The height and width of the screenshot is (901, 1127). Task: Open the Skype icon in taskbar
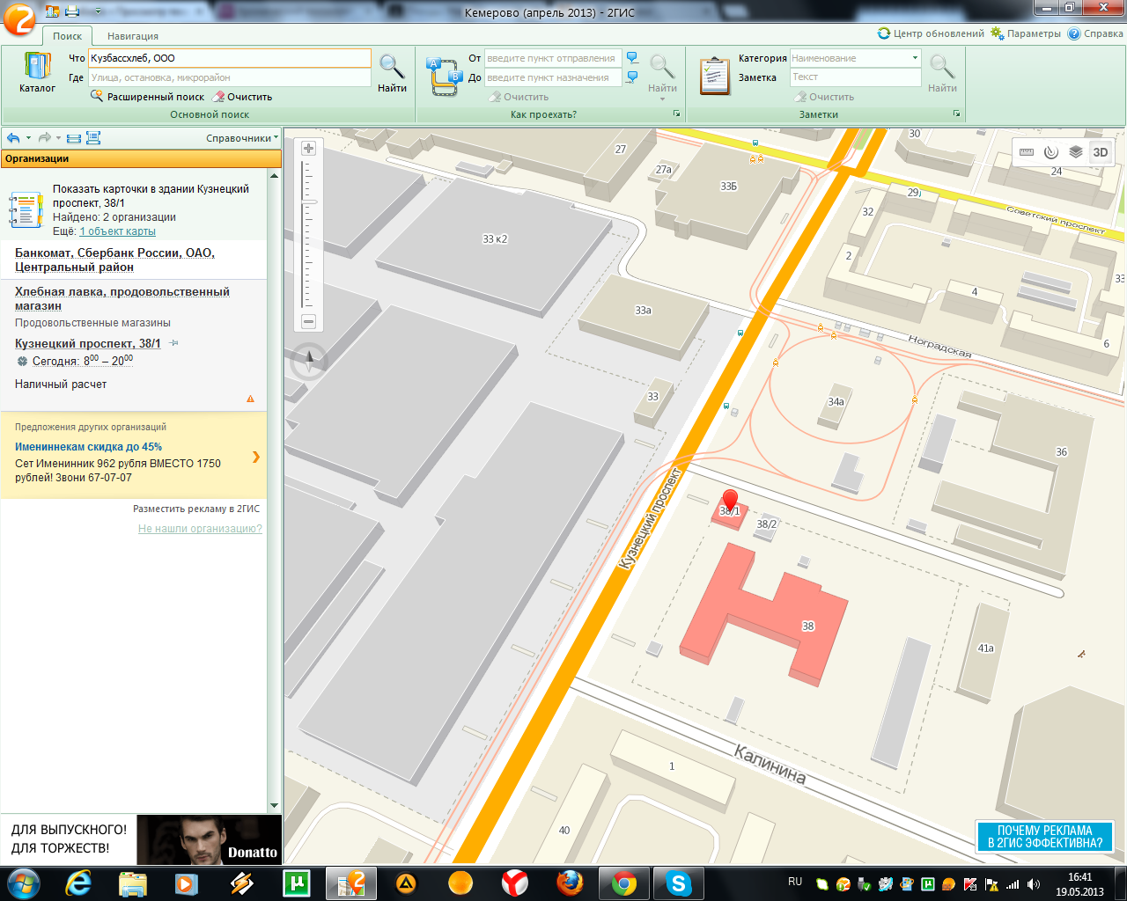[x=678, y=883]
